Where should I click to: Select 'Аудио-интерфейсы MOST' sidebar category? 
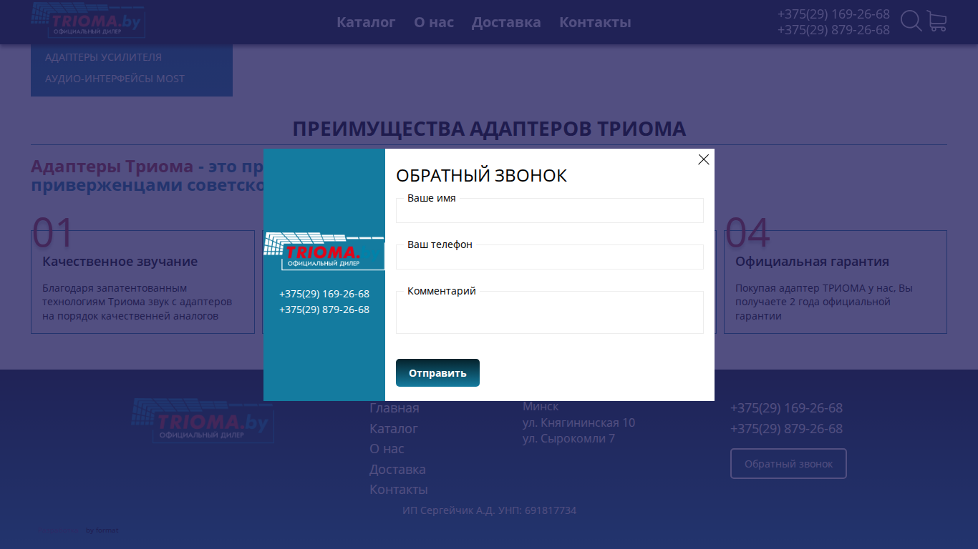115,79
